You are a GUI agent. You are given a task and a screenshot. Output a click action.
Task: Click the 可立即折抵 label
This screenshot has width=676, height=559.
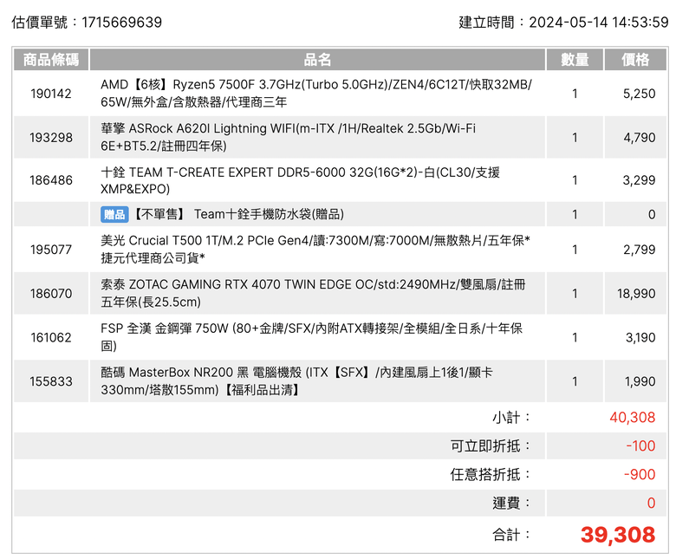pos(491,445)
